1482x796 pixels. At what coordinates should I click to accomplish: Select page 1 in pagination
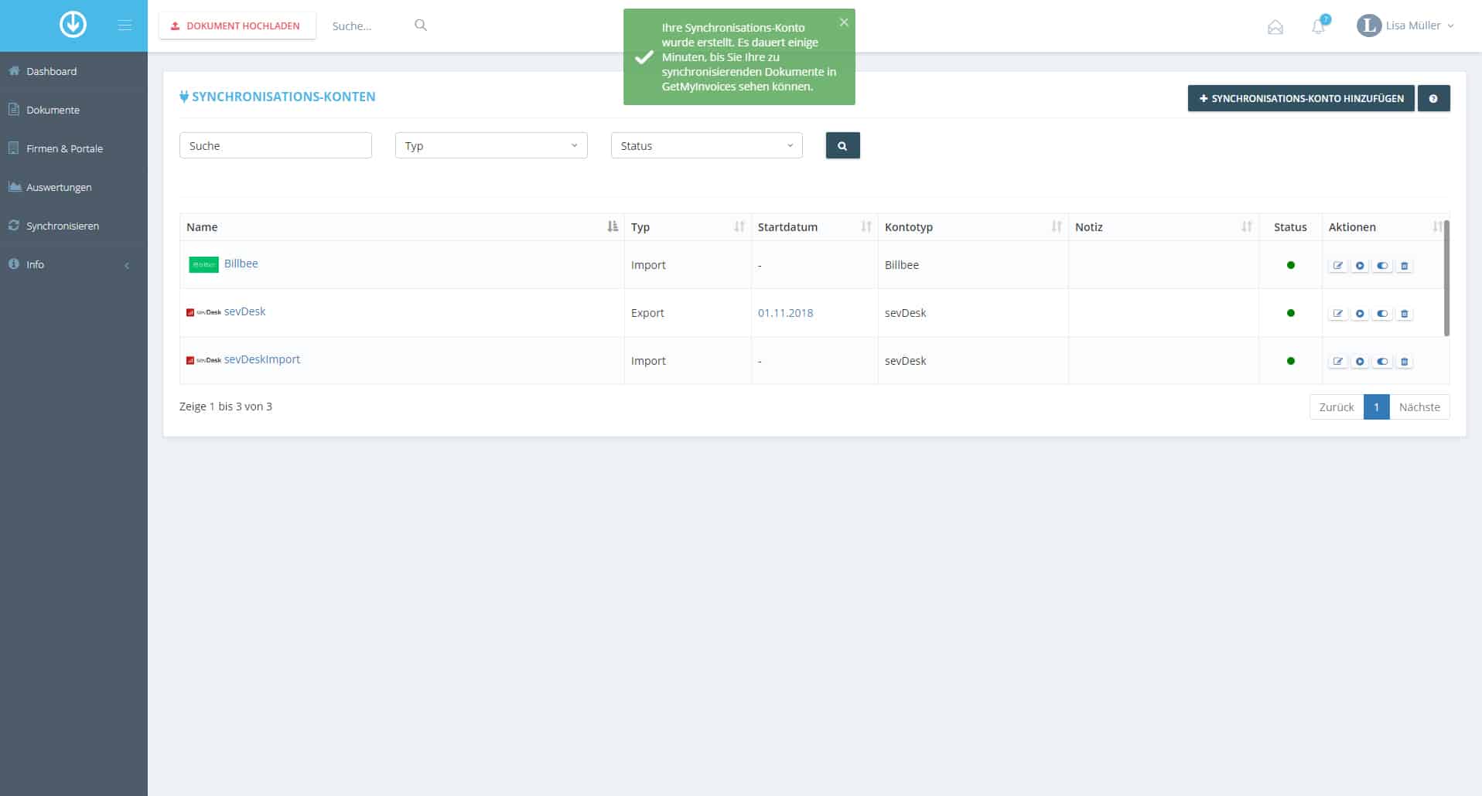point(1376,407)
